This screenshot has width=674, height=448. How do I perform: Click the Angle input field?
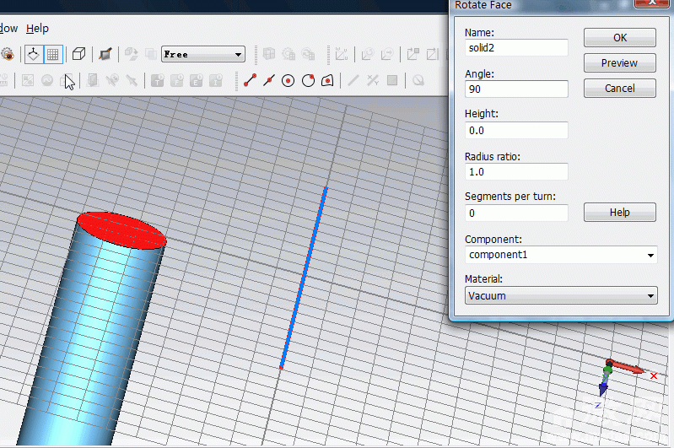(516, 89)
